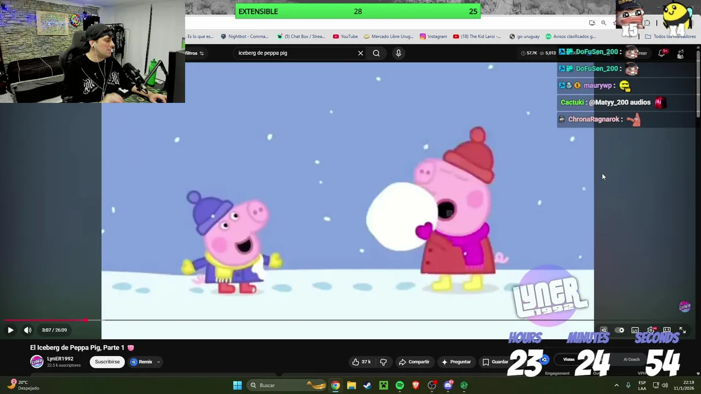Screen dimensions: 701x394
Task: Open Discord from the taskbar
Action: pyautogui.click(x=448, y=385)
